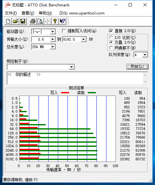Click the read value 73724
The image size is (155, 185).
click(x=140, y=129)
